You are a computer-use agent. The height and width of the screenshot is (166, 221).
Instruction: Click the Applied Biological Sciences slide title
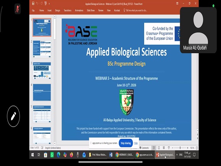(127, 52)
